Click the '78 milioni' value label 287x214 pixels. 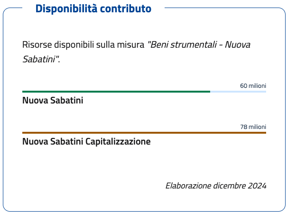click(x=253, y=127)
